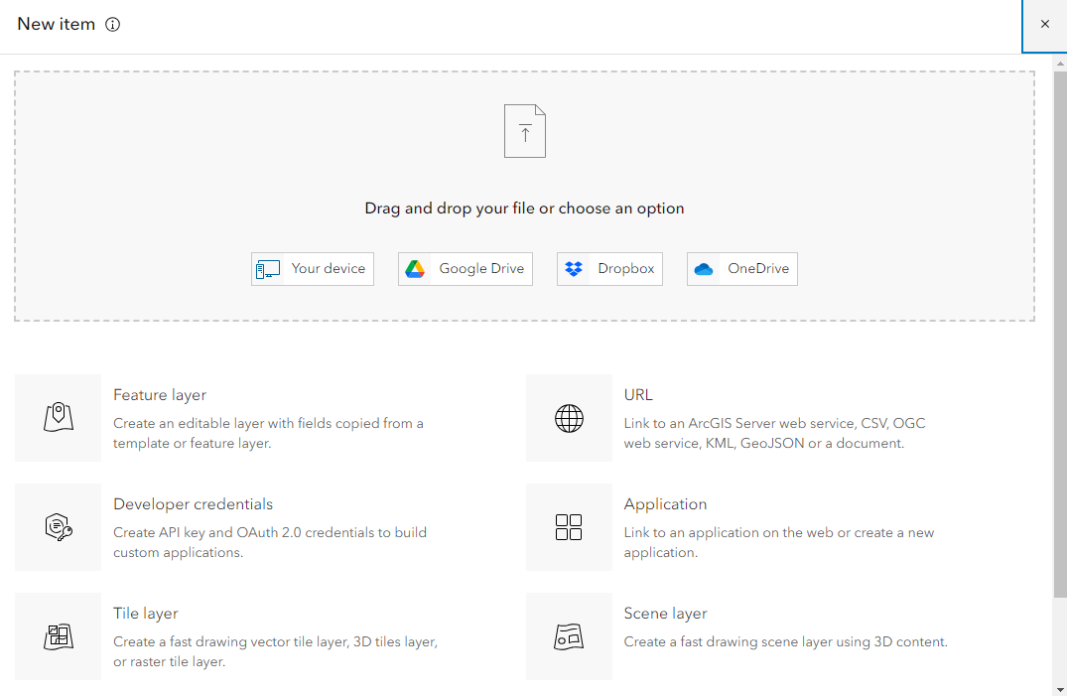Click the URL globe icon
This screenshot has height=696, width=1067.
tap(569, 418)
